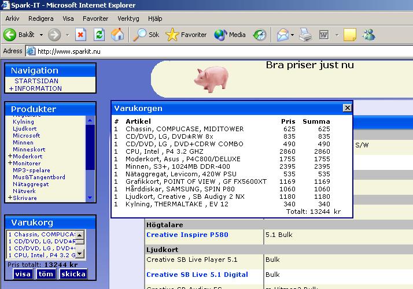This screenshot has width=413, height=289.
Task: Click the Messenger people icon
Action: [368, 35]
